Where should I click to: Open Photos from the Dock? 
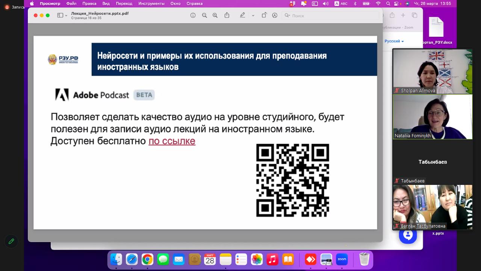point(257,259)
